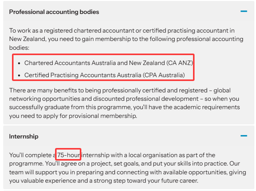
Task: Collapse the Professional accounting bodies section
Action: (243, 11)
